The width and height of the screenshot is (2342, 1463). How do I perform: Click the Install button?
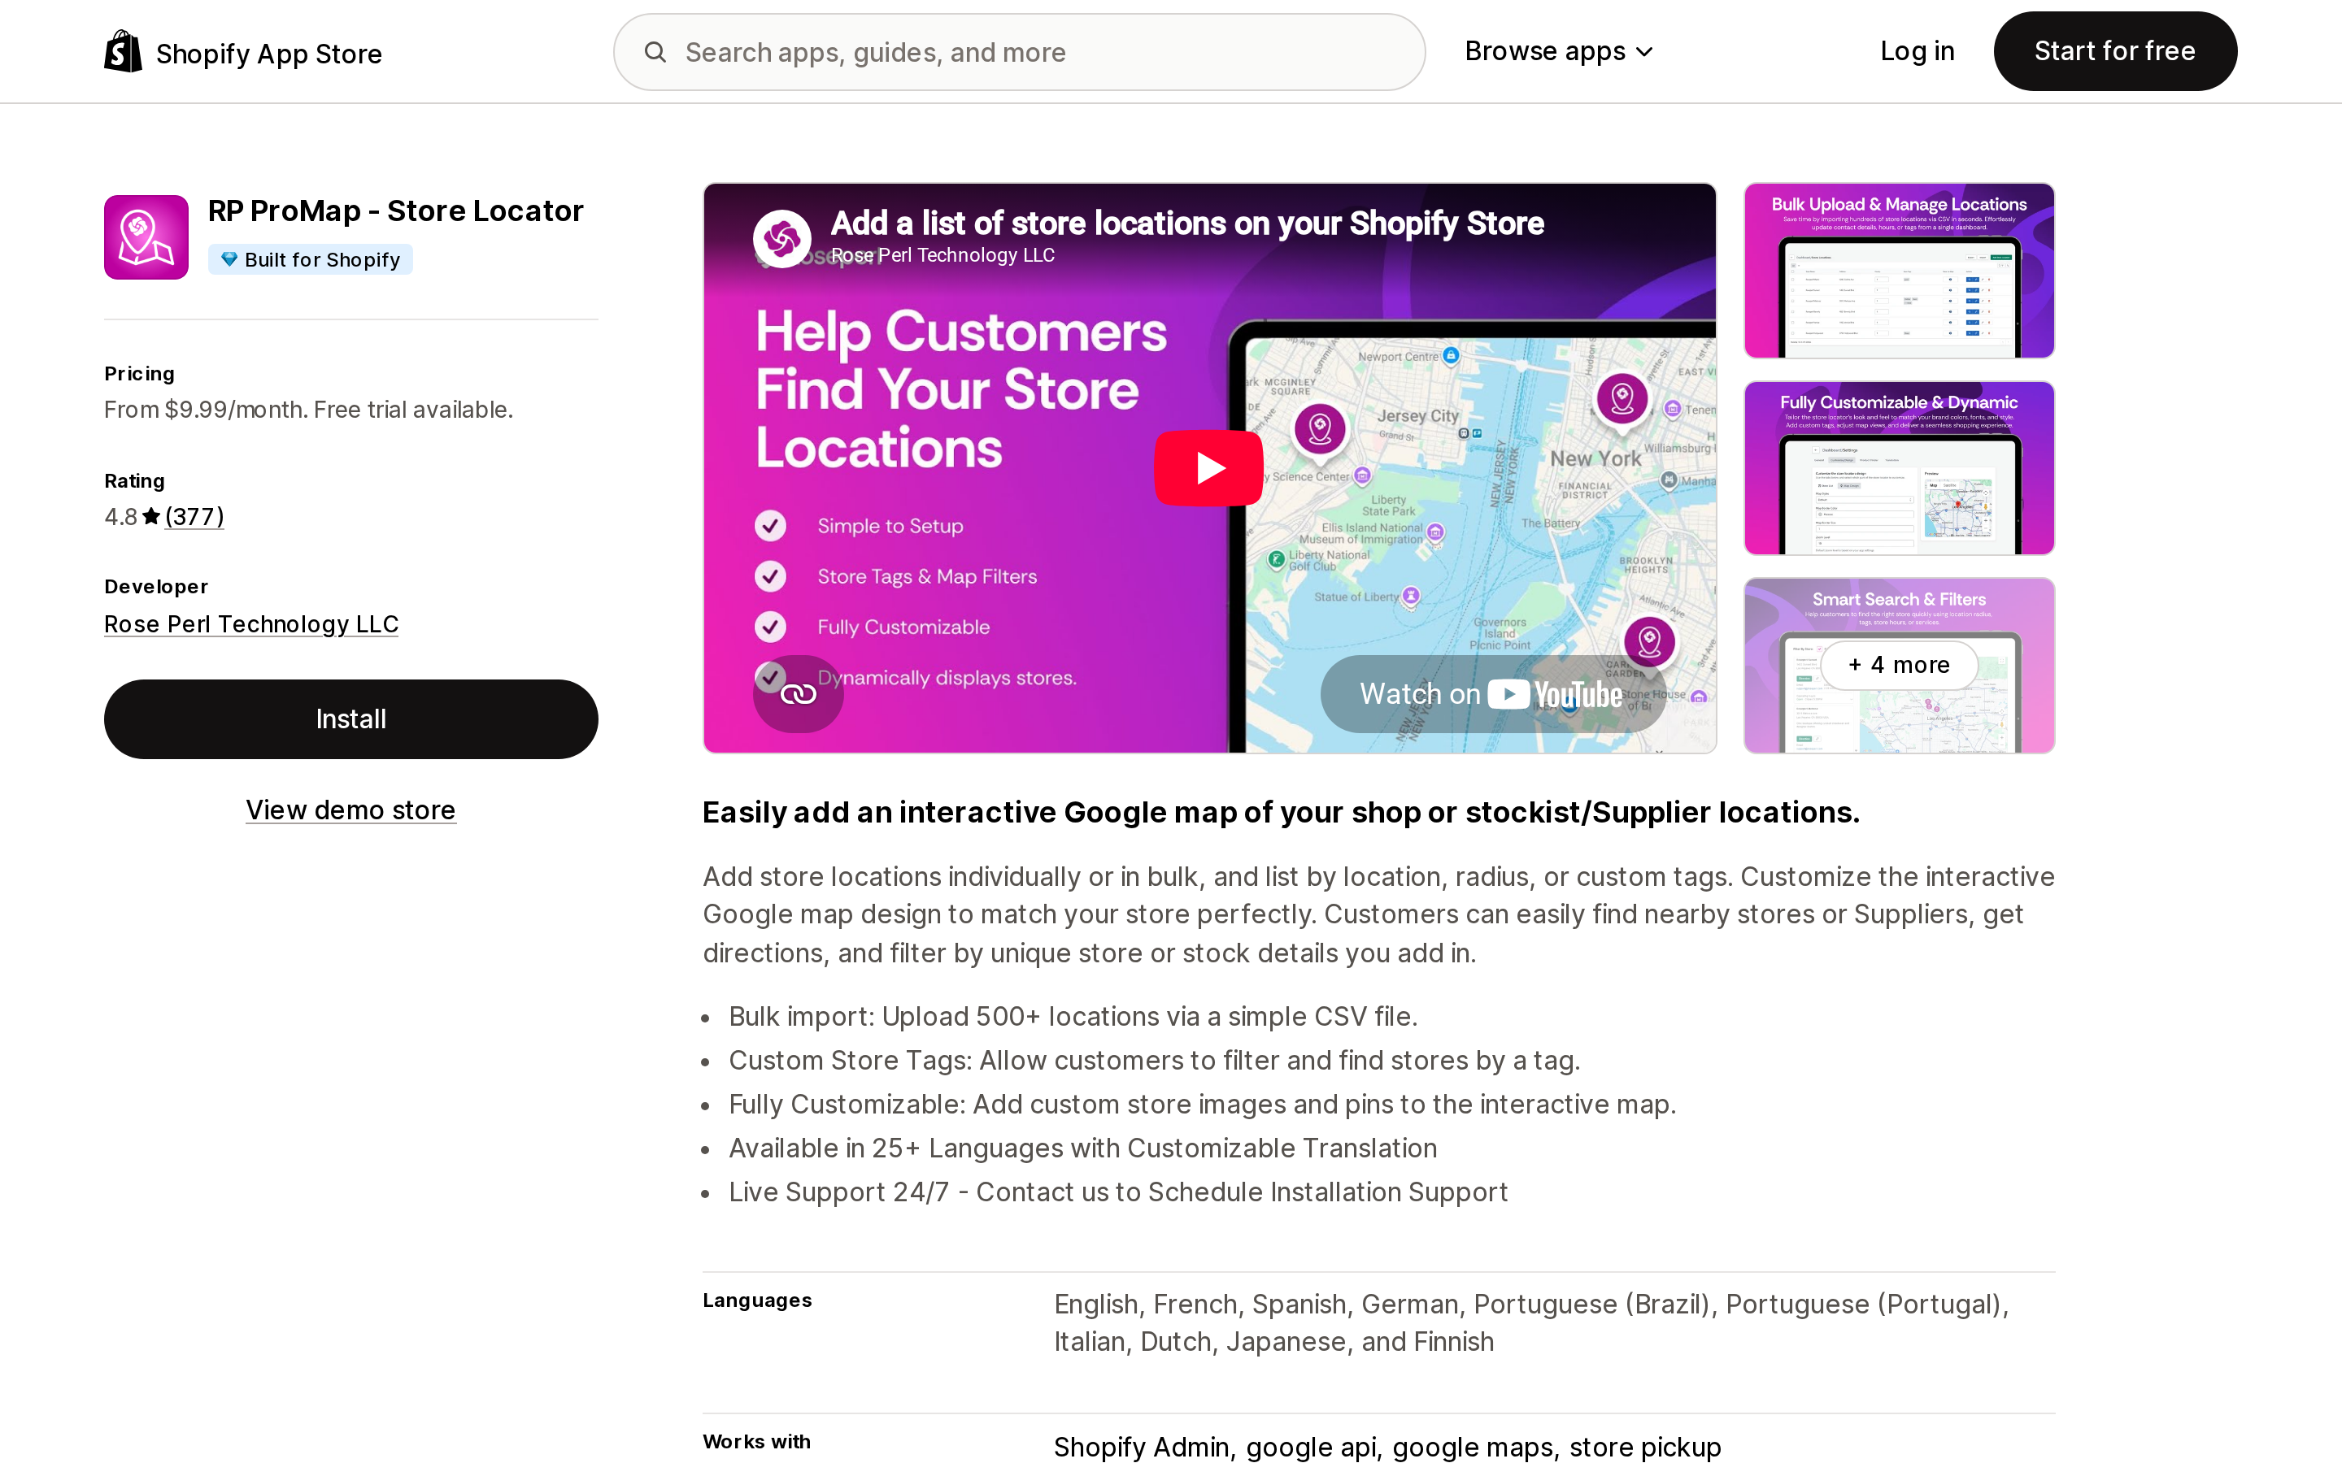351,719
